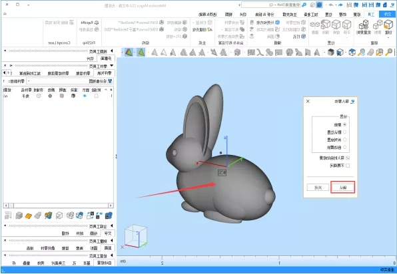Close the 注释工具页 panel with its x
The height and width of the screenshot is (274, 397).
point(5,225)
